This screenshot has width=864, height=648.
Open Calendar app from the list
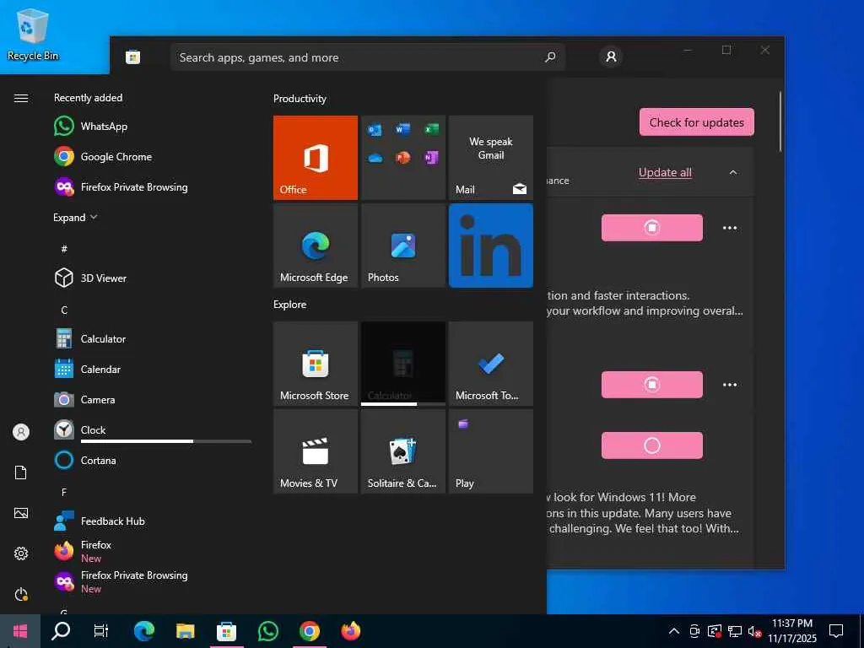tap(152, 370)
